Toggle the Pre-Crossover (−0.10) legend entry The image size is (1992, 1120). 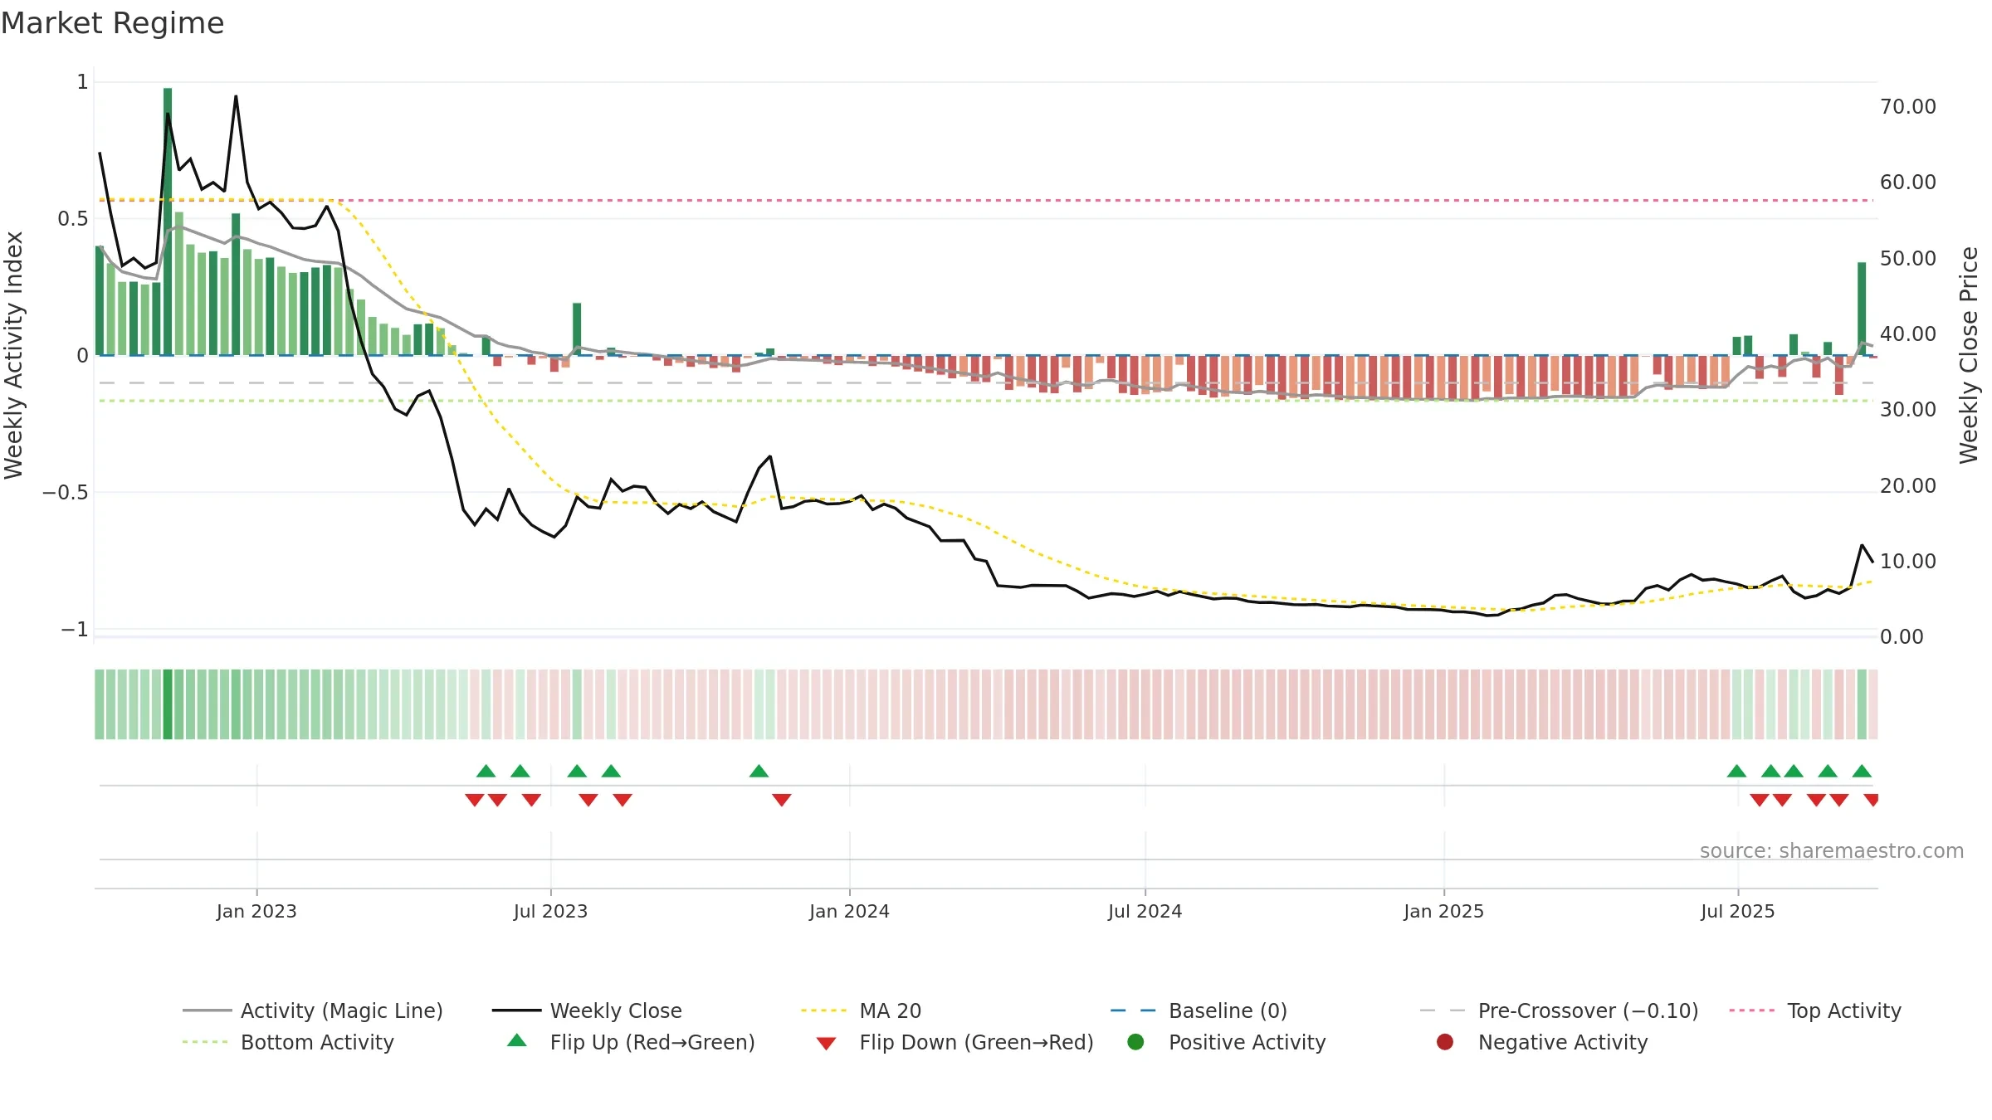pyautogui.click(x=1559, y=1010)
